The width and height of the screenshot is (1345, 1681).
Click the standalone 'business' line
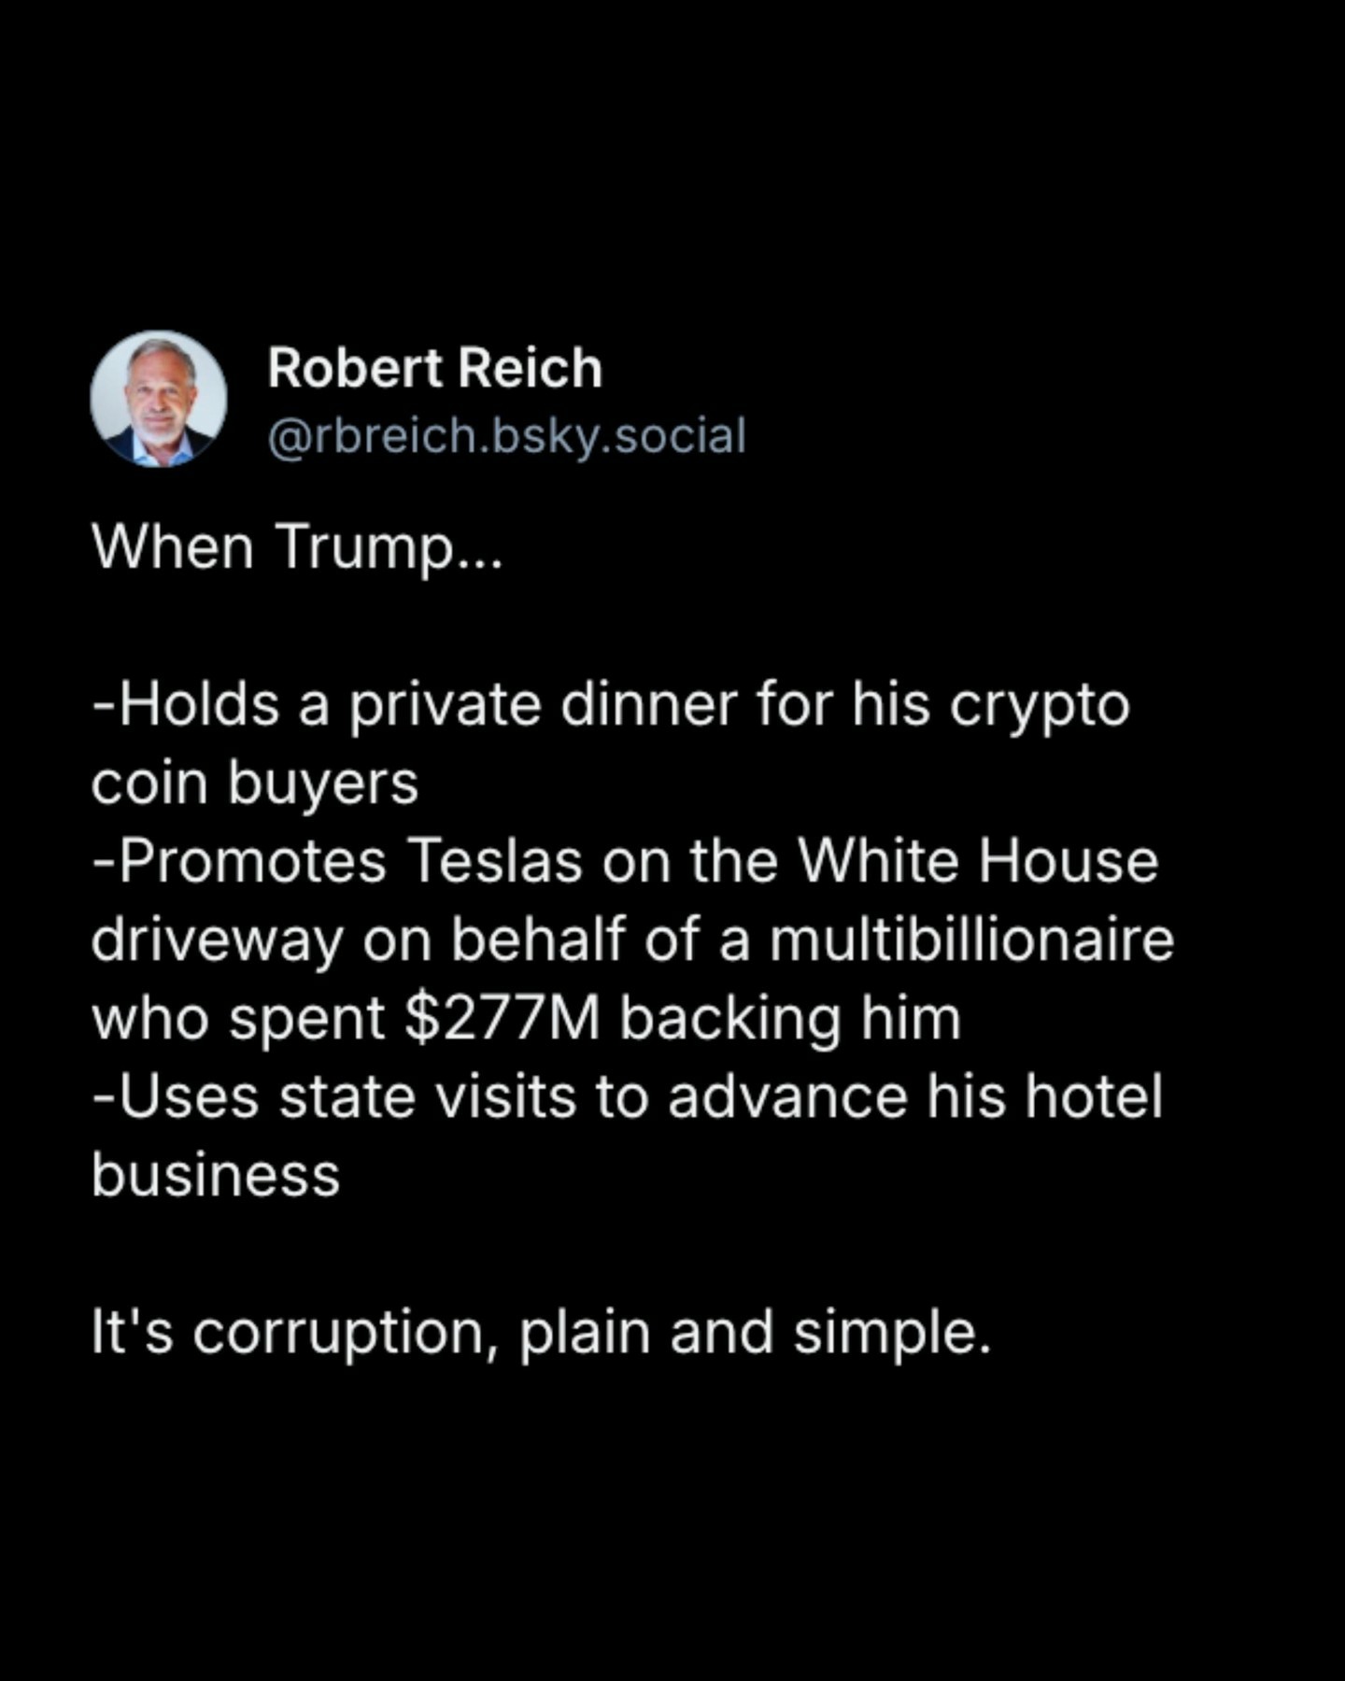216,1175
